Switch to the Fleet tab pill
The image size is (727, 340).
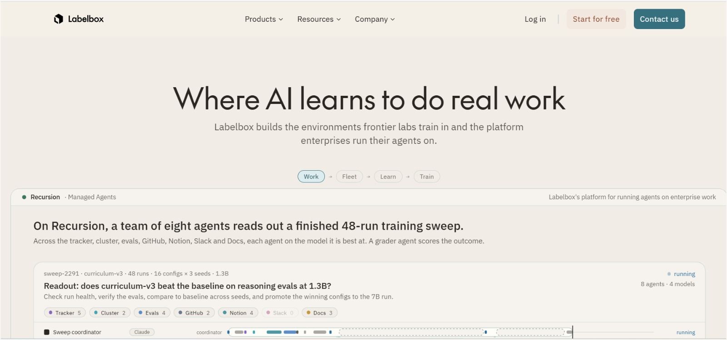pos(349,177)
